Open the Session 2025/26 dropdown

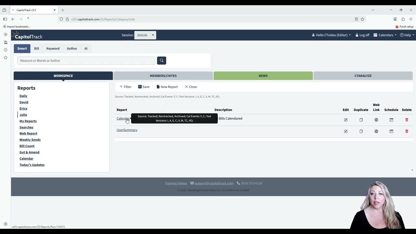[x=145, y=35]
